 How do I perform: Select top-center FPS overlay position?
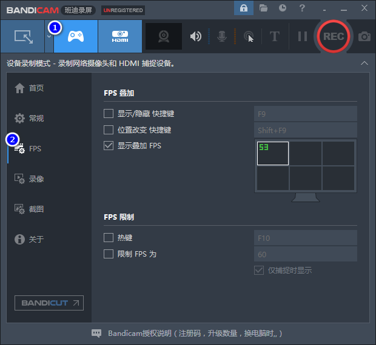(x=306, y=153)
